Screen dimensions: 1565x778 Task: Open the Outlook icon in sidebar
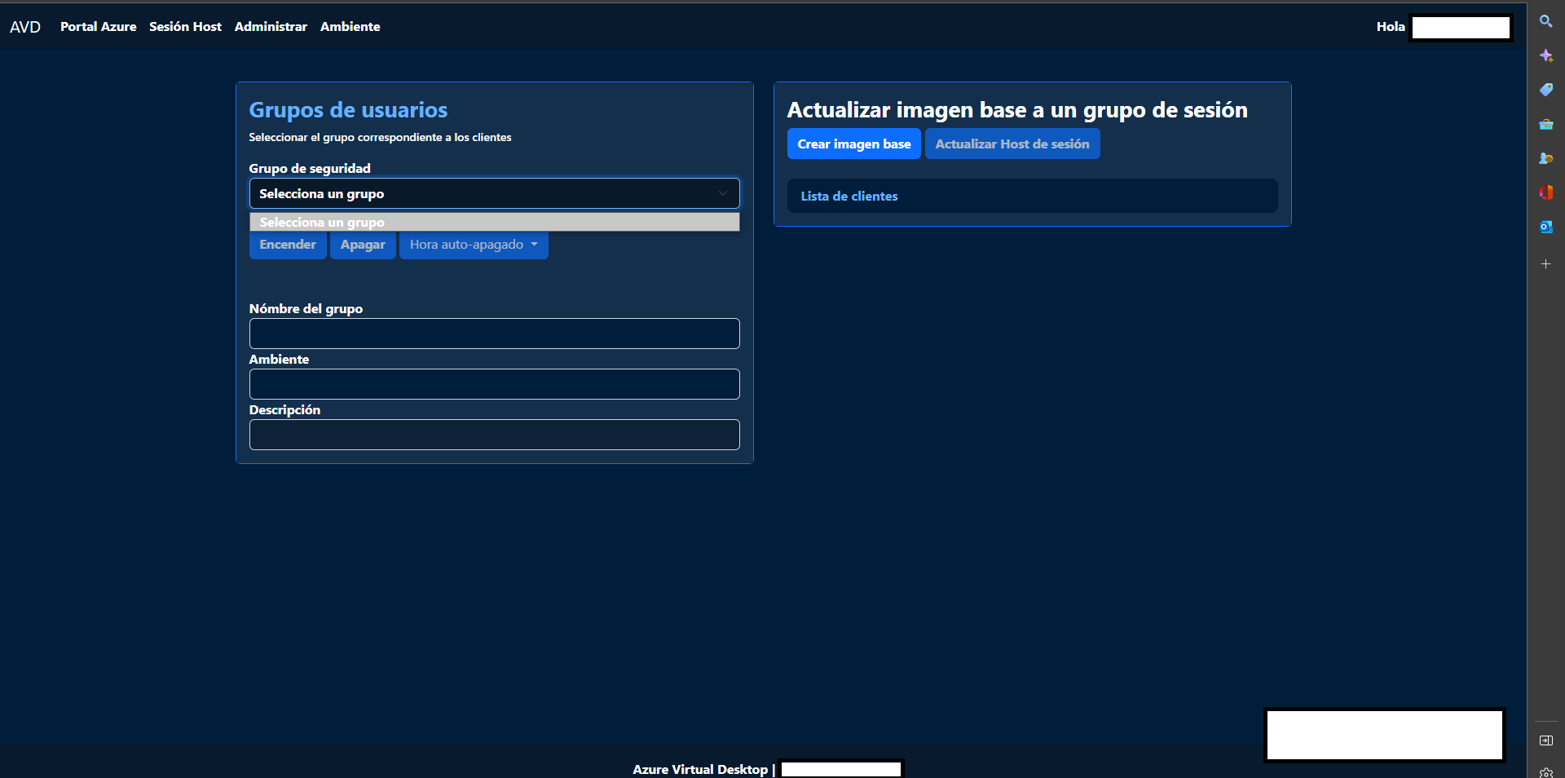pyautogui.click(x=1545, y=227)
